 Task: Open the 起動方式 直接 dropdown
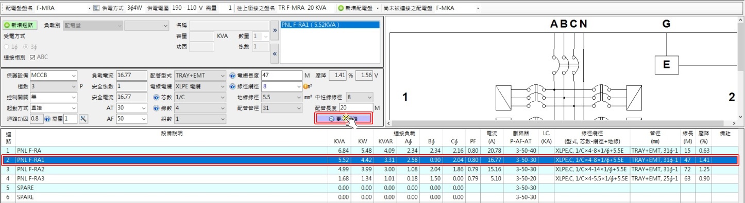pyautogui.click(x=54, y=108)
